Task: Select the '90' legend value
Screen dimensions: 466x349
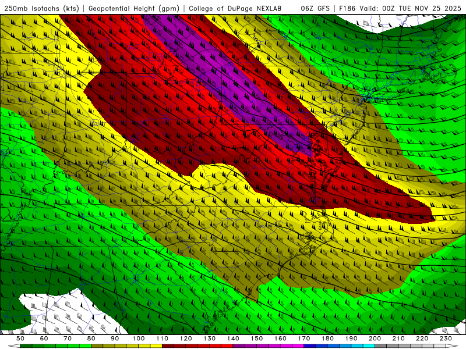Action: click(115, 339)
